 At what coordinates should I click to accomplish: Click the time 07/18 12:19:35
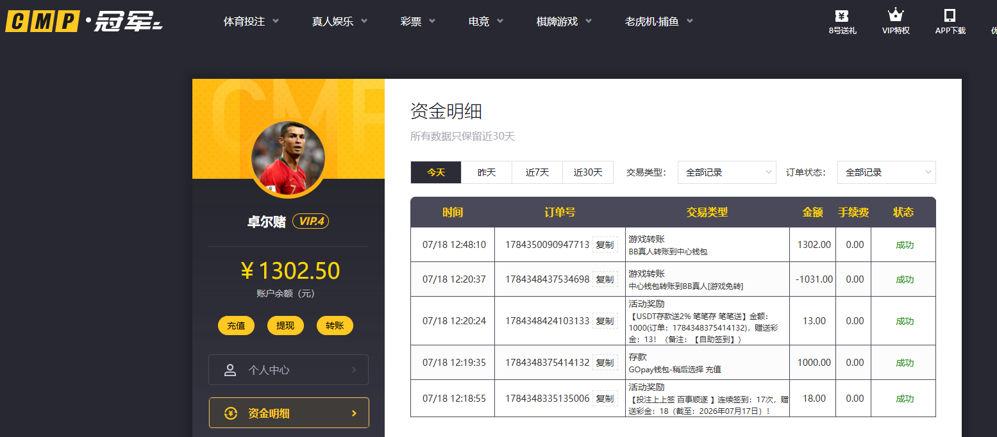coord(454,363)
